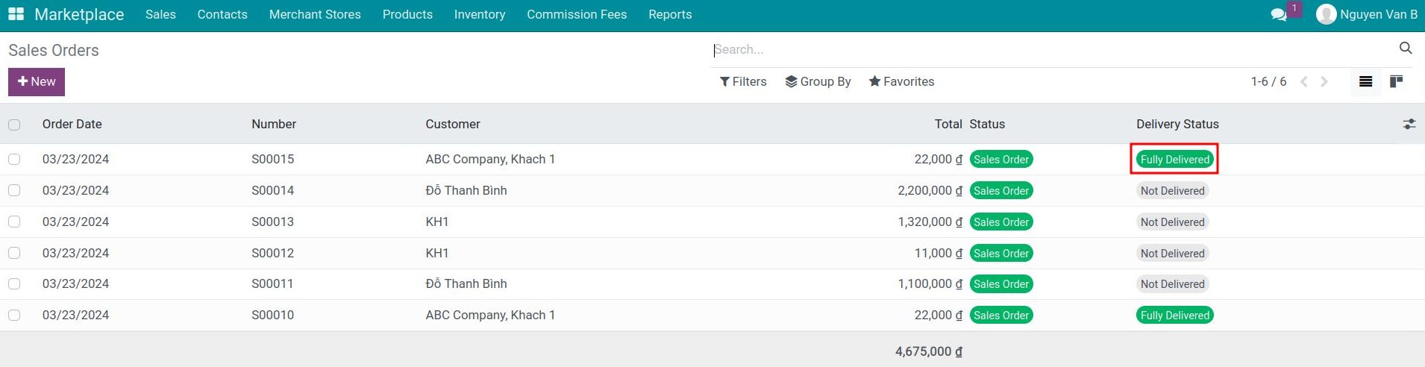Expand the Filters dropdown
This screenshot has width=1425, height=367.
click(743, 81)
